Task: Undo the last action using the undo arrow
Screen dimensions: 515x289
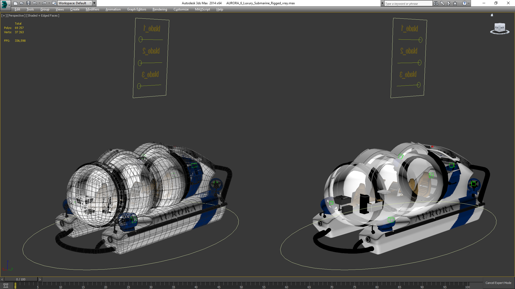Action: [x=35, y=3]
